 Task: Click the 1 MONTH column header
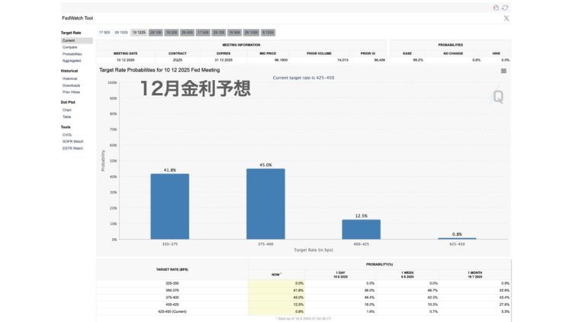pyautogui.click(x=475, y=275)
